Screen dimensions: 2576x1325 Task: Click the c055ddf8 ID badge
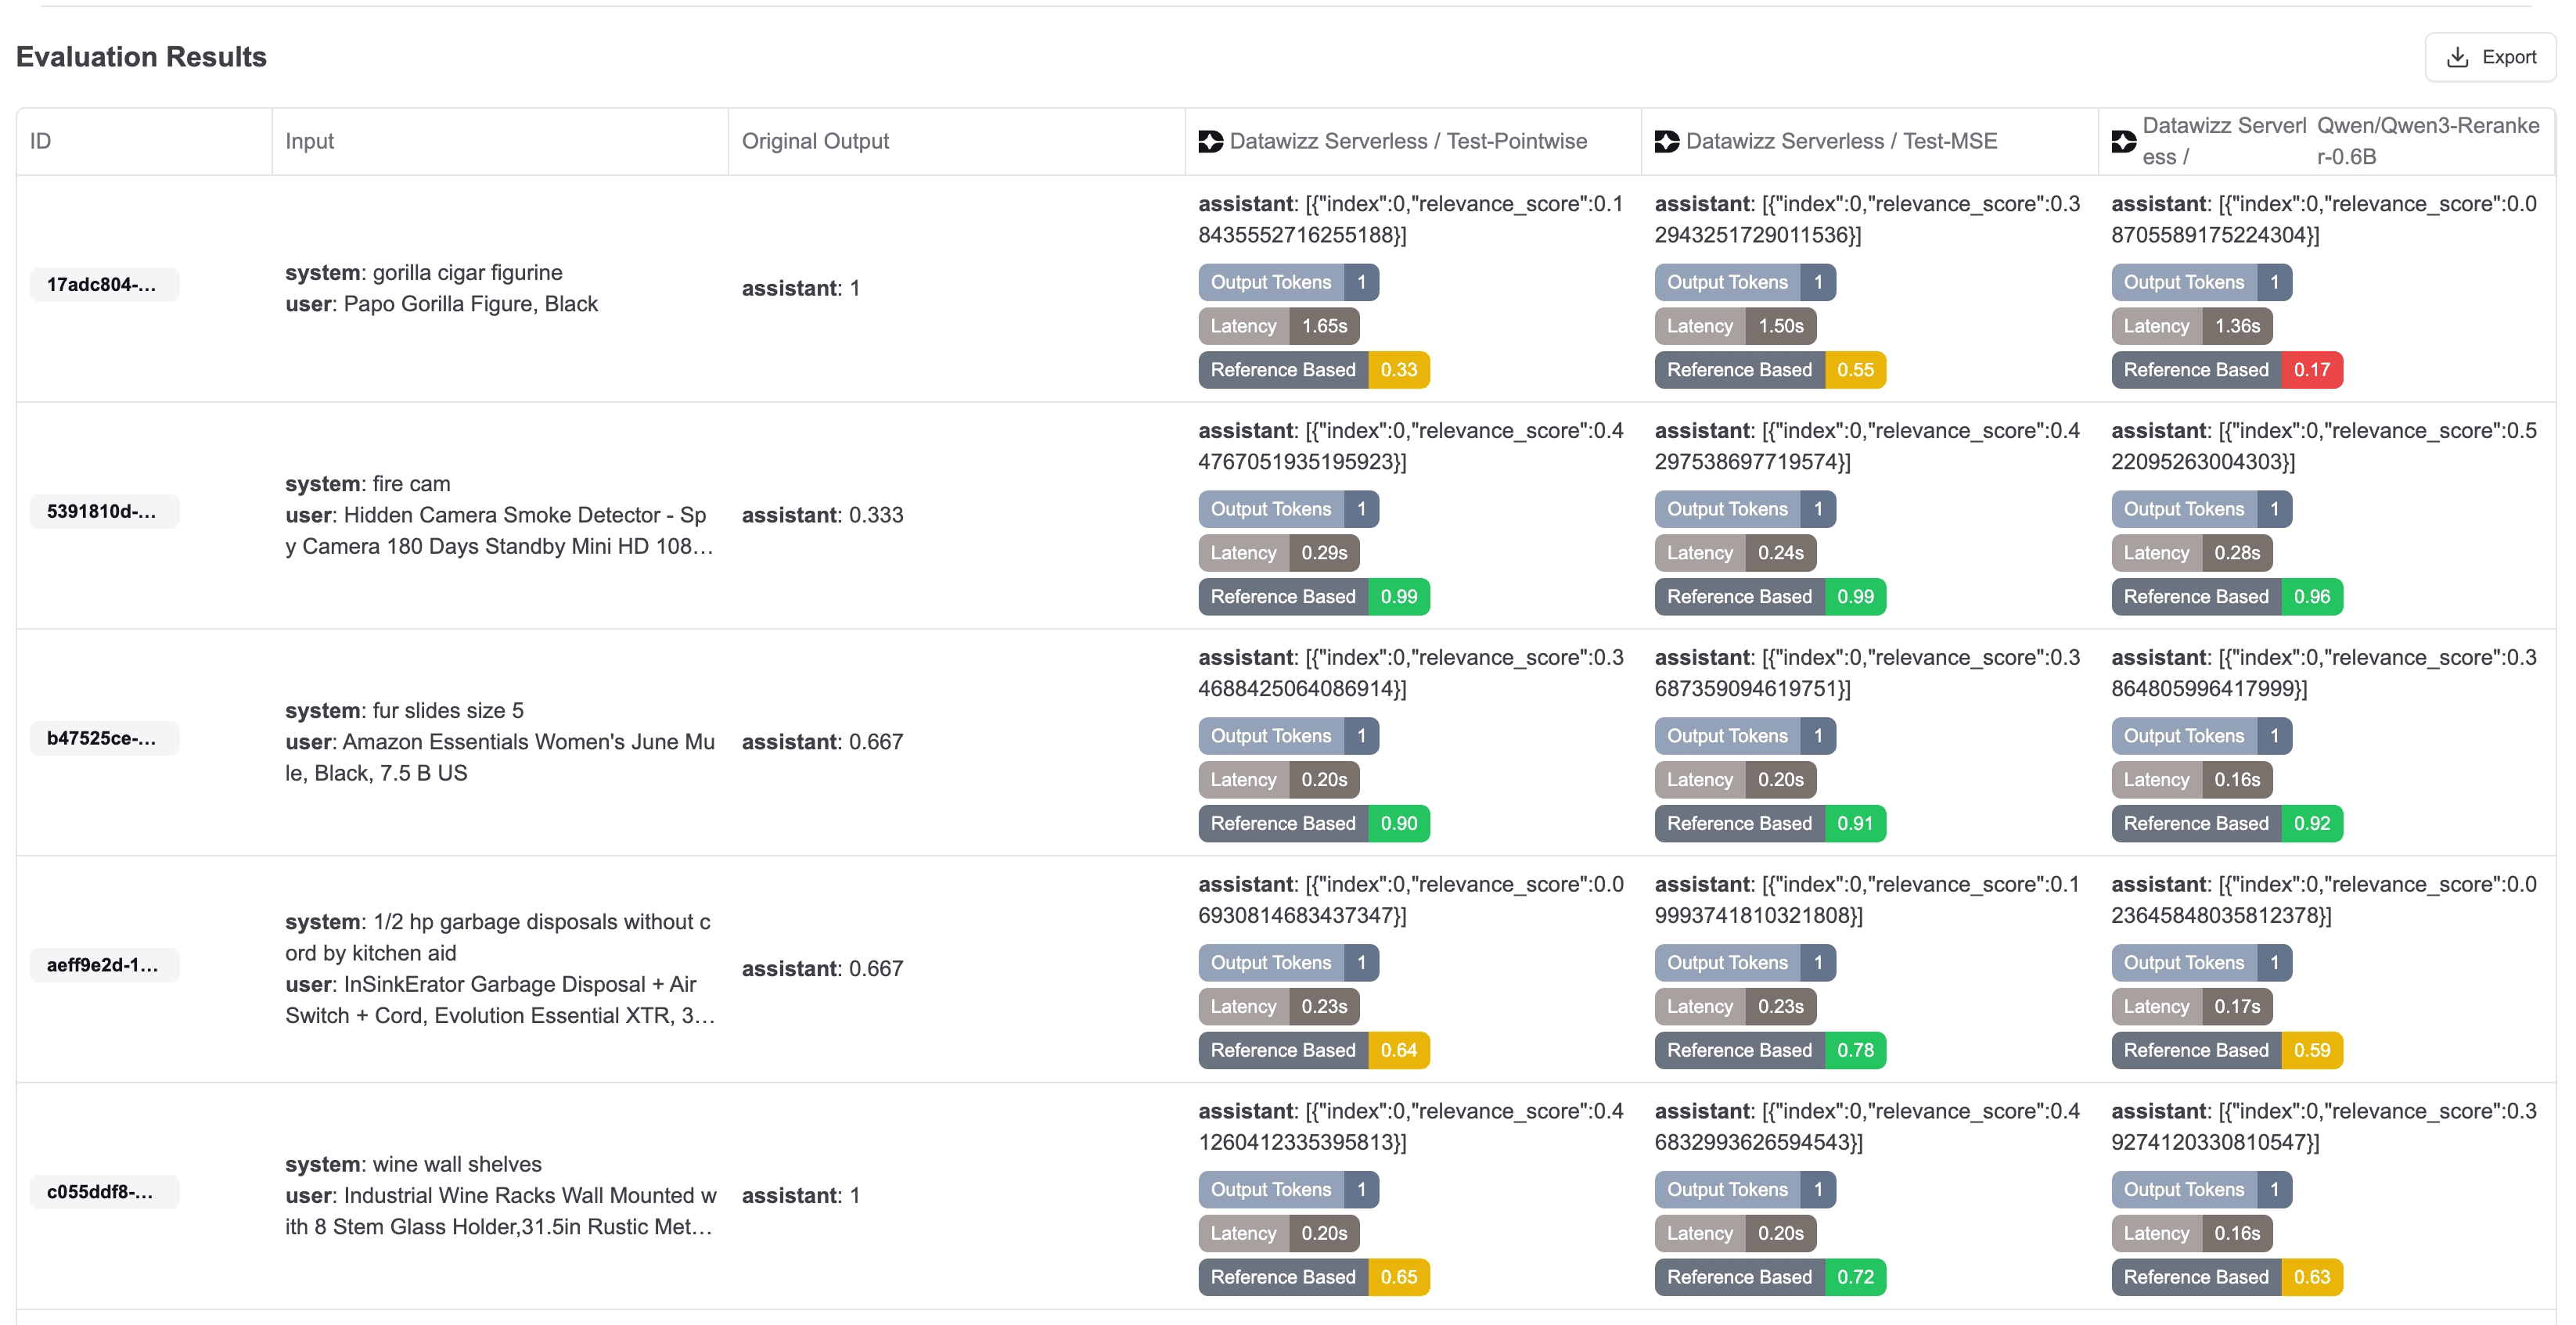coord(103,1192)
